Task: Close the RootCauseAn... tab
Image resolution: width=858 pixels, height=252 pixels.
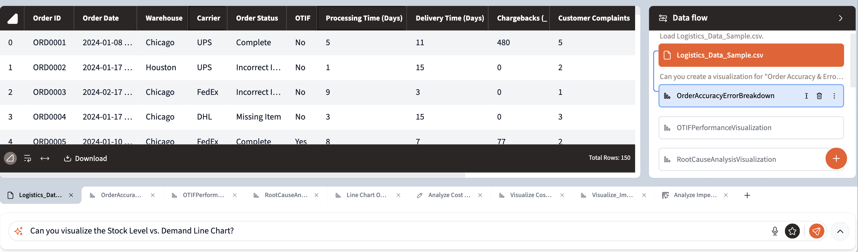Action: tap(317, 195)
